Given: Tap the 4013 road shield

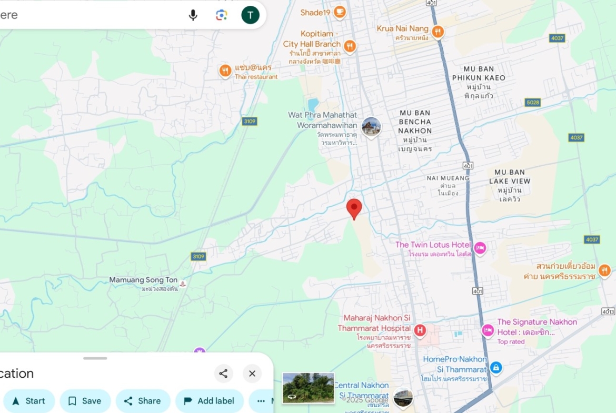Looking at the screenshot, I should (x=608, y=311).
